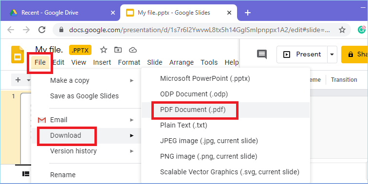Click the yellow Share button
This screenshot has width=368, height=184.
354,55
